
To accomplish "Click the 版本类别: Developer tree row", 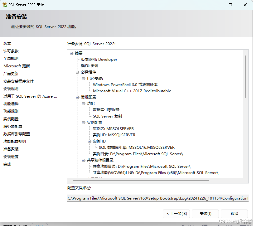I will coord(99,60).
